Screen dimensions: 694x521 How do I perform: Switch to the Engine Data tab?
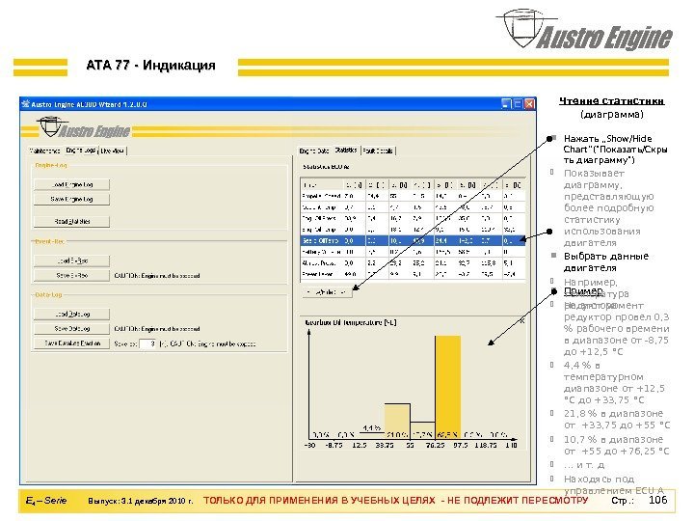click(314, 151)
